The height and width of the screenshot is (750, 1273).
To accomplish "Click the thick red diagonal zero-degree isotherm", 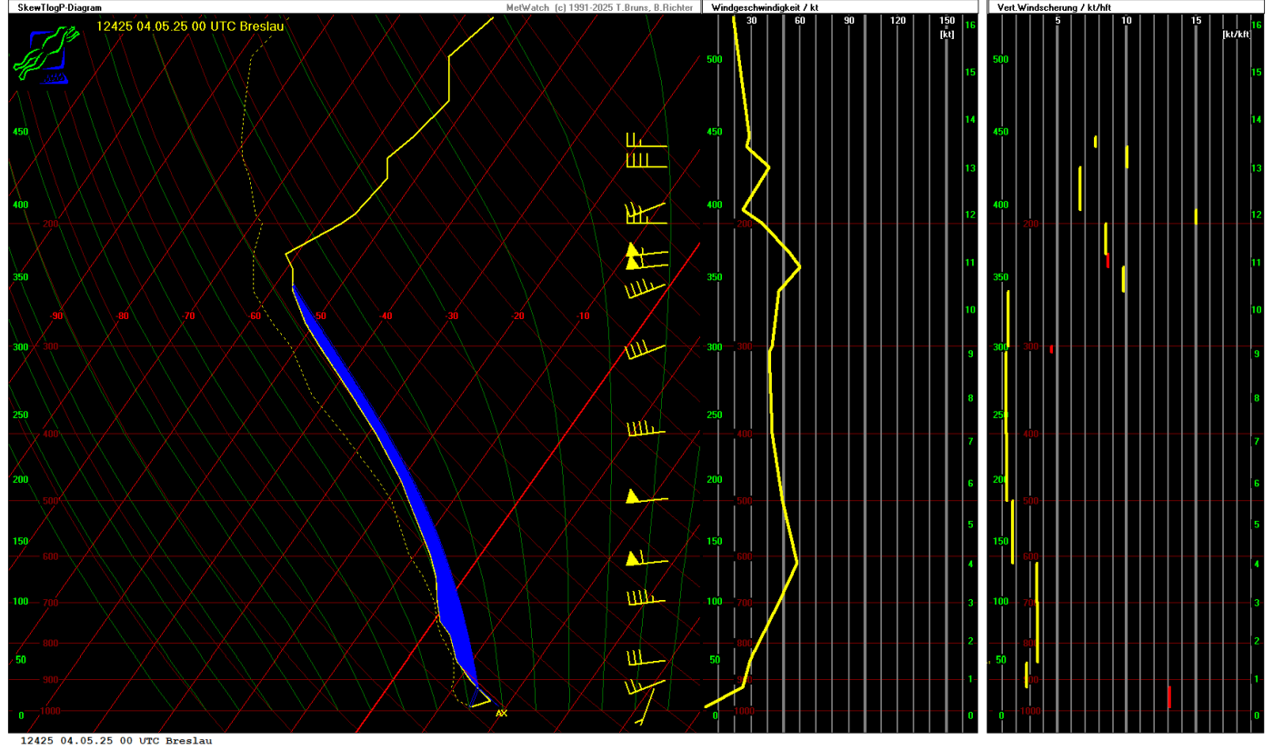I will [527, 486].
